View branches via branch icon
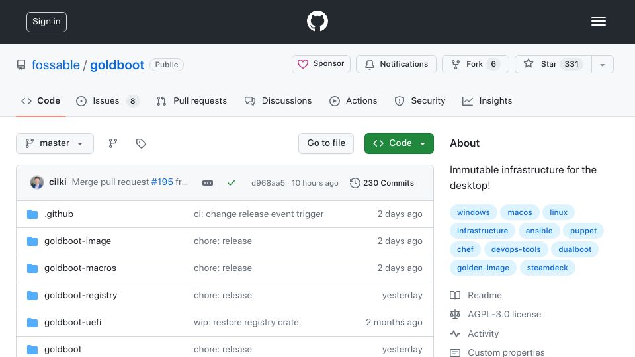This screenshot has width=635, height=357. click(113, 143)
